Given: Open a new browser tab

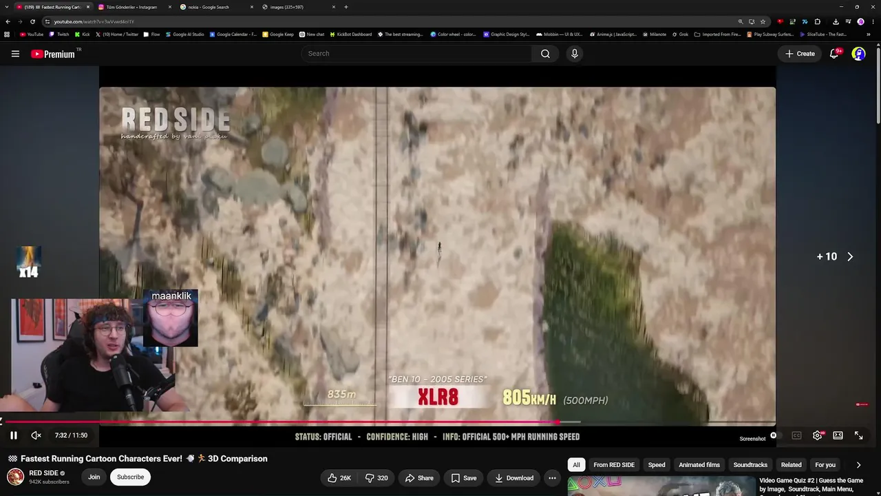Looking at the screenshot, I should click(346, 7).
